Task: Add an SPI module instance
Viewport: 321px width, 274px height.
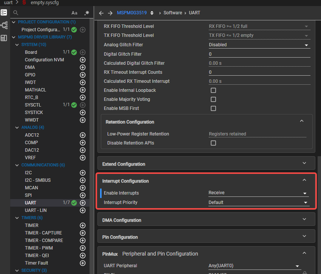Action: [x=82, y=195]
